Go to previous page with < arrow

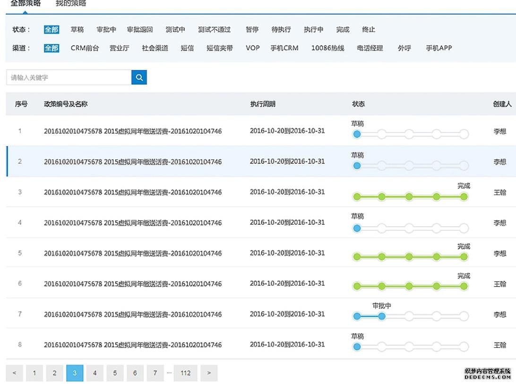(x=15, y=373)
